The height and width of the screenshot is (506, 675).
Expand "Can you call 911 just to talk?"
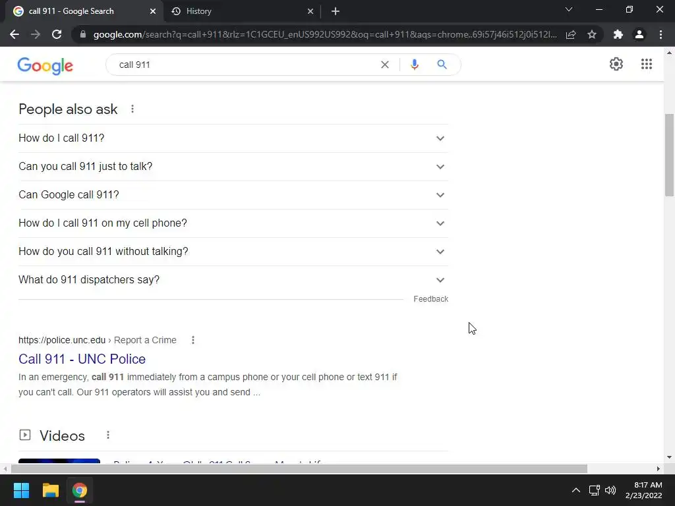(233, 167)
